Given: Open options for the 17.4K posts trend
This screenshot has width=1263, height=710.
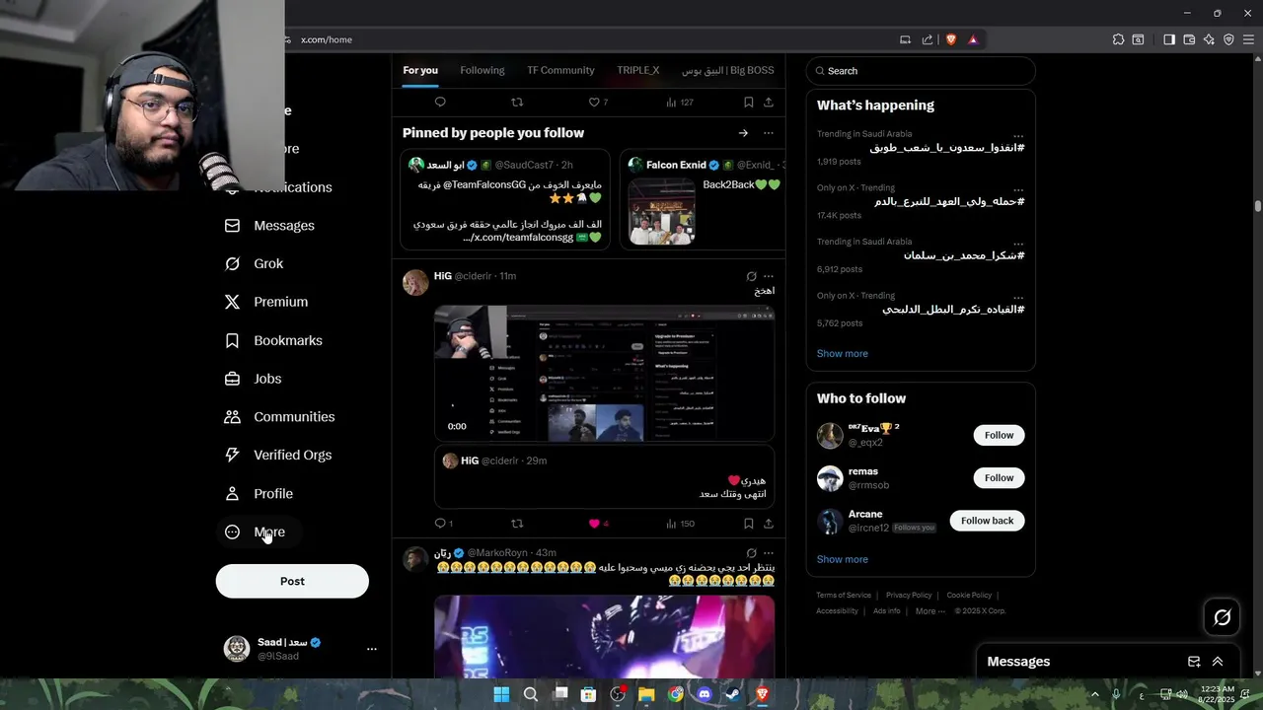Looking at the screenshot, I should click(1018, 188).
